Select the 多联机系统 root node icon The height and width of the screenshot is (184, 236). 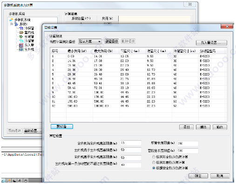pos(11,20)
